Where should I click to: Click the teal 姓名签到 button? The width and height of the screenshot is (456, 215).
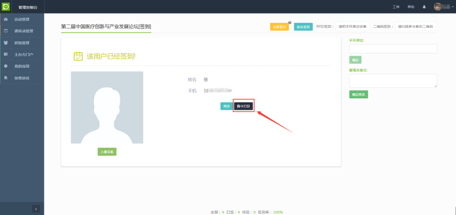tap(303, 27)
